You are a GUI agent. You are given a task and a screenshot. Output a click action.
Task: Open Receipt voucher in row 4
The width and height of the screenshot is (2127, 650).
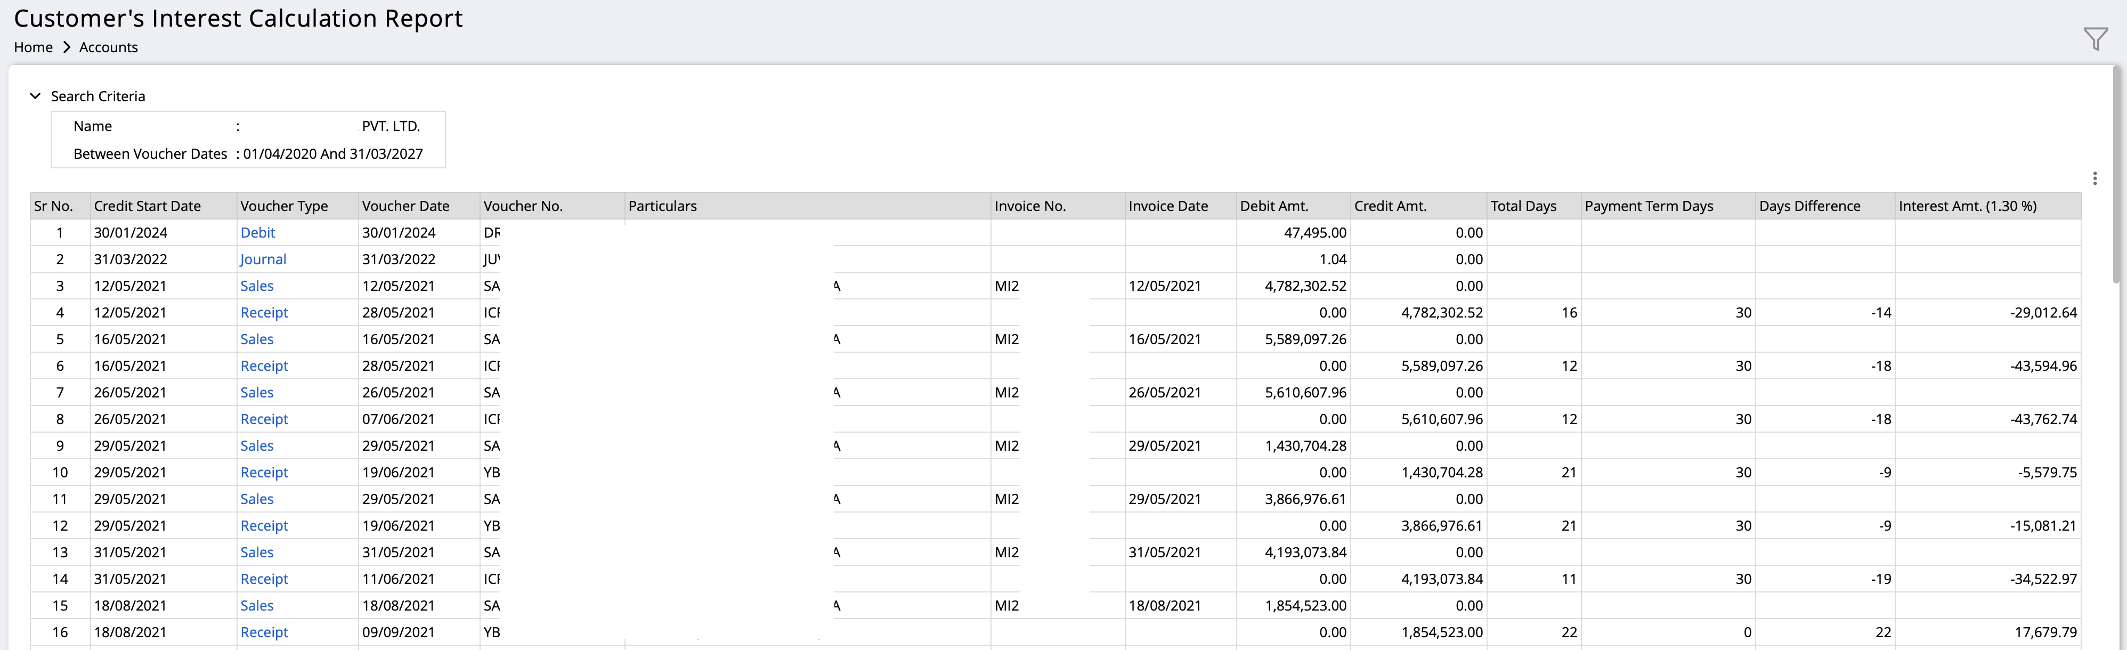[x=264, y=312]
